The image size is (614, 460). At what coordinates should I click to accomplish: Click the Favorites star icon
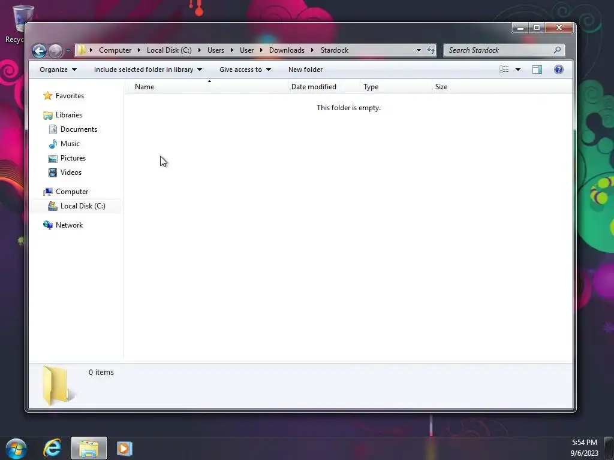(x=48, y=96)
